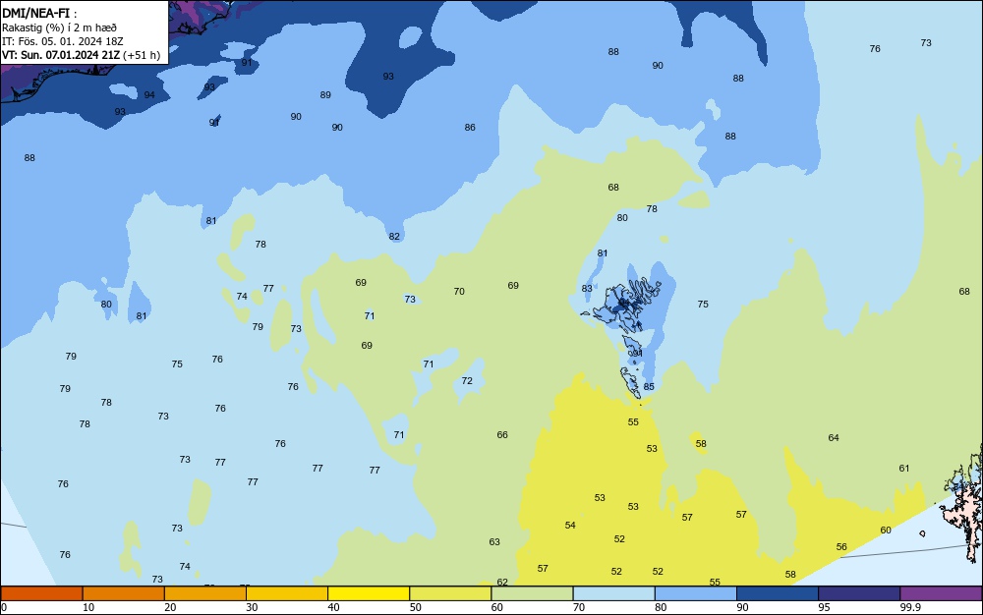Select the map value 82
The height and width of the screenshot is (615, 983).
[x=394, y=237]
